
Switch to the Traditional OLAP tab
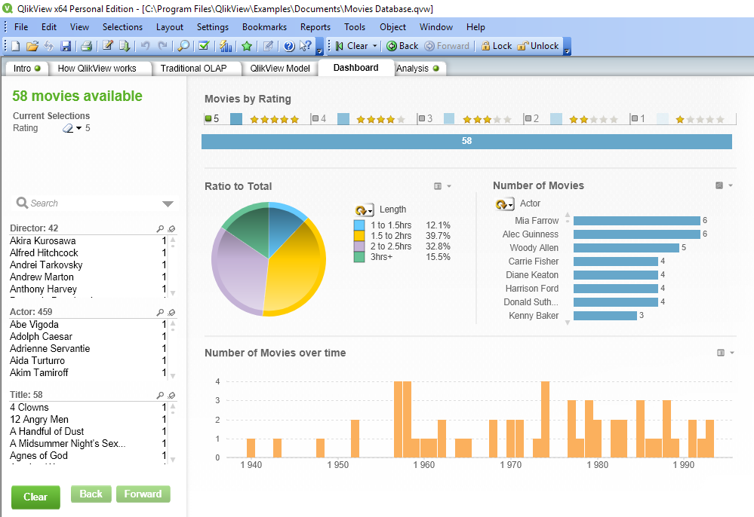point(193,69)
